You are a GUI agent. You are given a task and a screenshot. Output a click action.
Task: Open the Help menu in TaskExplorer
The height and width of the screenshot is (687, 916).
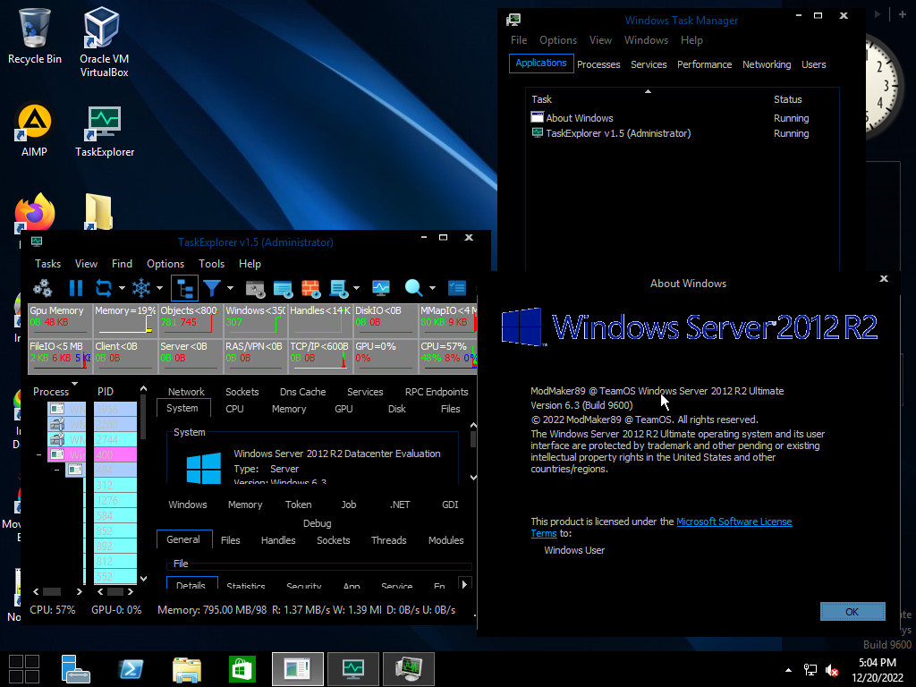(250, 264)
